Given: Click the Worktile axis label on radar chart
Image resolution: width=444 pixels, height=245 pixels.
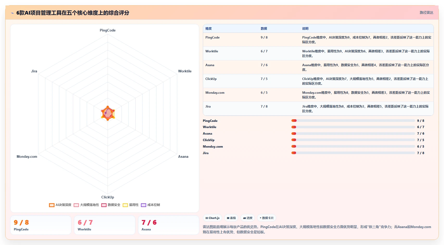Looking at the screenshot, I should (185, 71).
